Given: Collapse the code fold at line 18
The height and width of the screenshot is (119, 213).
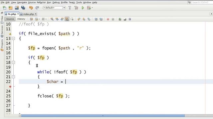Looking at the screenshot, I should tap(13, 62).
